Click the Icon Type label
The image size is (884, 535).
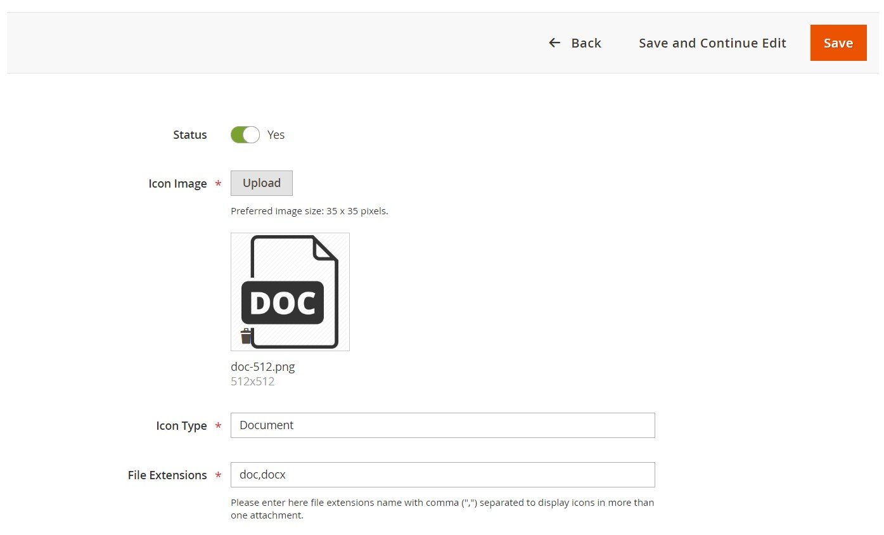click(181, 426)
